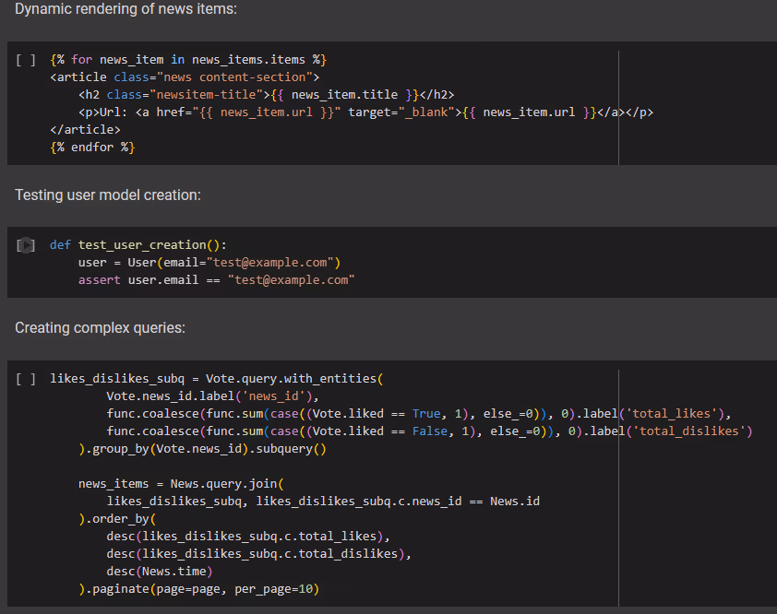The image size is (777, 614).
Task: Run the test_user_creation code cell
Action: pos(26,245)
